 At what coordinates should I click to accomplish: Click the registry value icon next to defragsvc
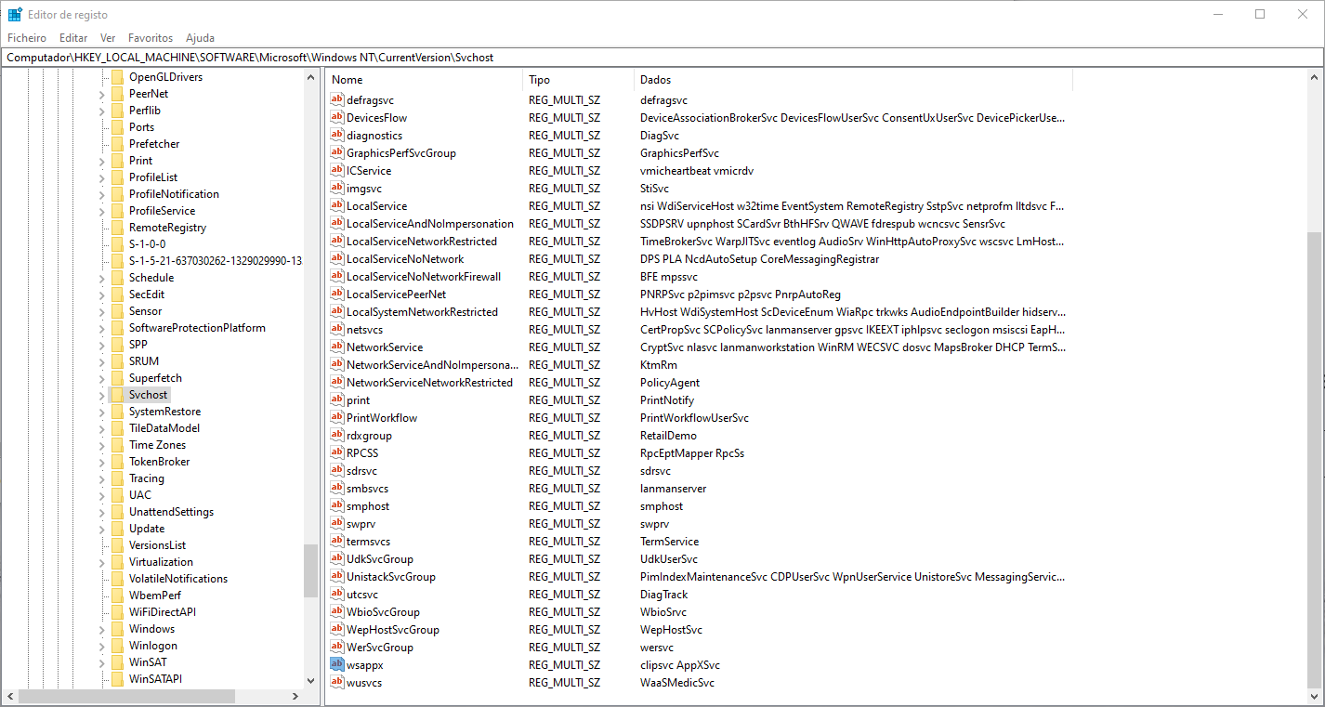tap(337, 100)
